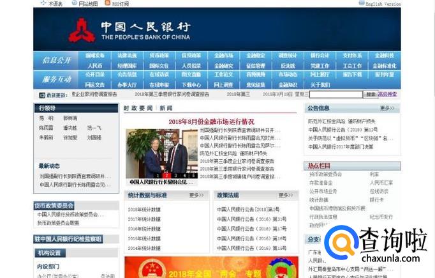Viewport: 435px width, 278px height.
Task: Open 纪念币发行 hot topic link
Action: click(381, 217)
